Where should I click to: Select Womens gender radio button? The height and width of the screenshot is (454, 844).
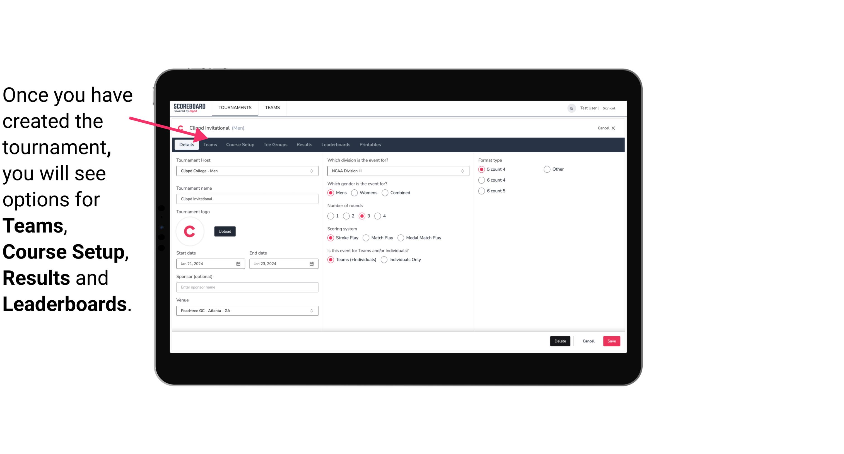pyautogui.click(x=355, y=192)
